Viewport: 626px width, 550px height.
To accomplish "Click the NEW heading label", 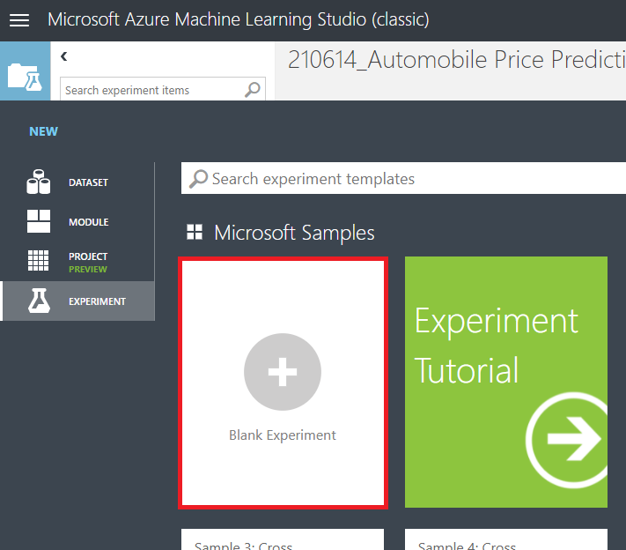I will pyautogui.click(x=43, y=131).
